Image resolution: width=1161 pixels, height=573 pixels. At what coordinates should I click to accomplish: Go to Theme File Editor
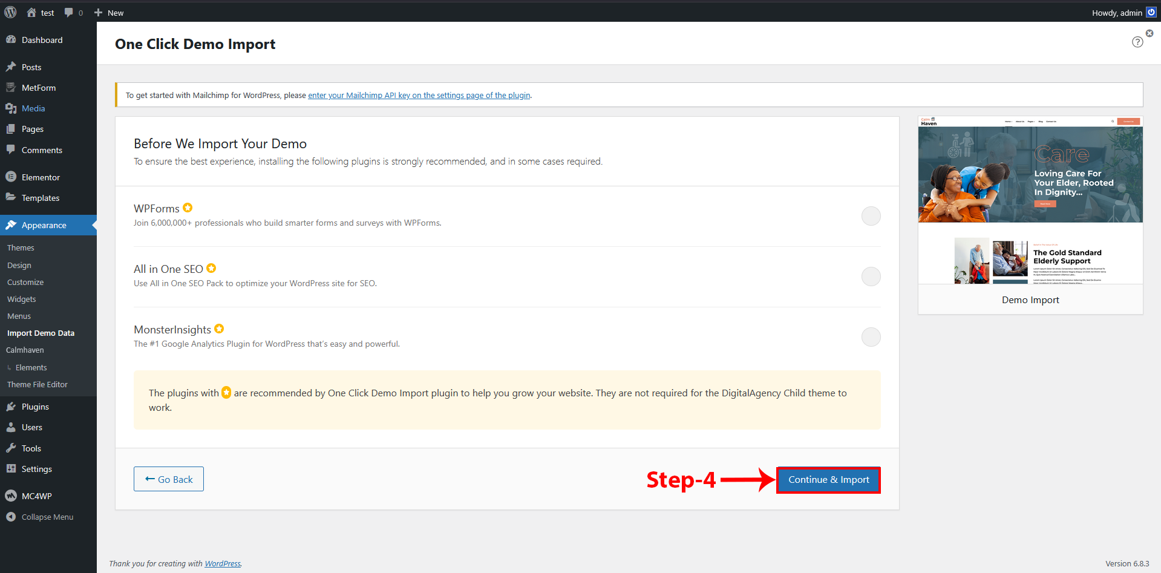coord(38,384)
